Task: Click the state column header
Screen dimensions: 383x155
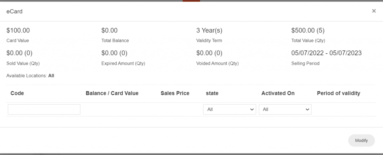Action: (212, 94)
